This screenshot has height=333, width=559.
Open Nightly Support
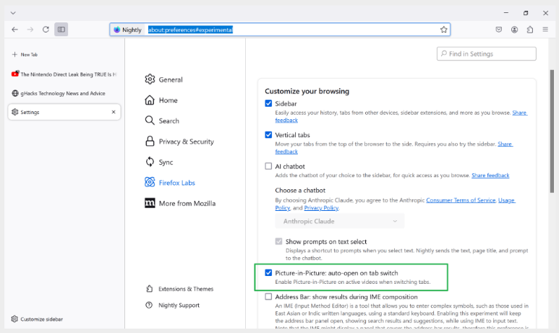click(x=173, y=306)
